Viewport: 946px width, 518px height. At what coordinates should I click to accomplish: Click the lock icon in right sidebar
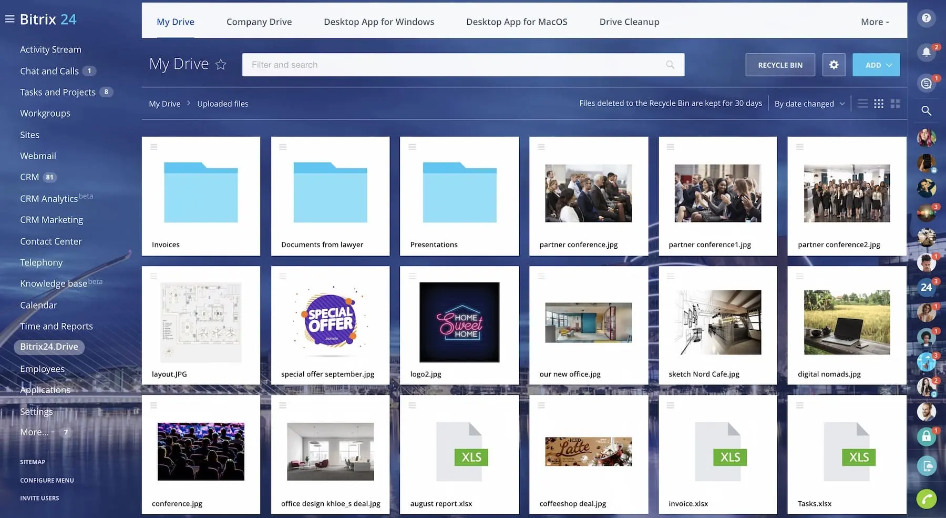tap(926, 436)
